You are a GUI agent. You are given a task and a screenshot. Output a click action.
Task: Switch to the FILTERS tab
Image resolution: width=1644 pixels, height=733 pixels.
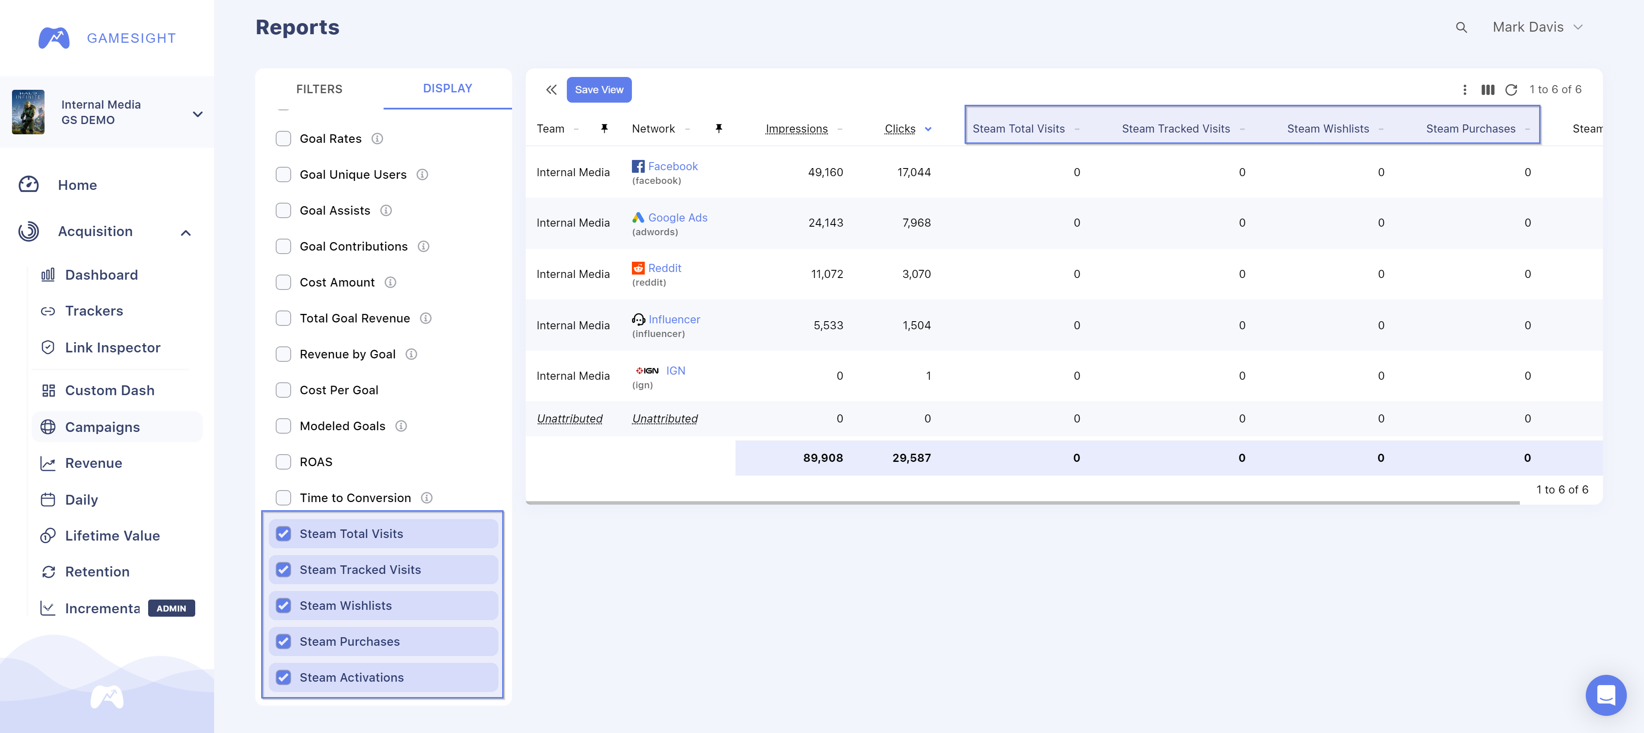(x=319, y=89)
